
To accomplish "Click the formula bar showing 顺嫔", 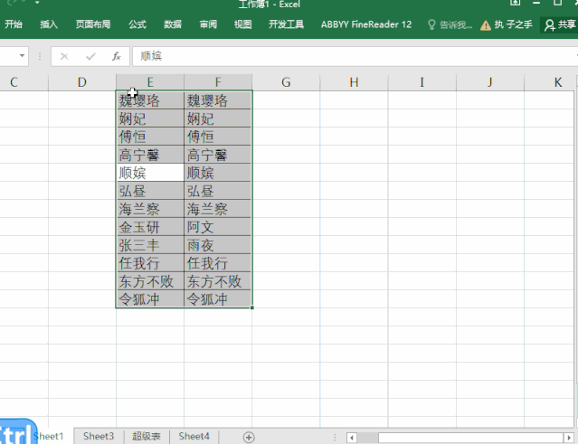I will (354, 56).
